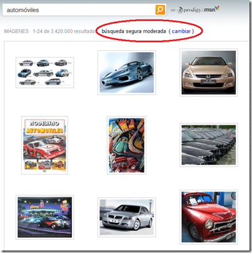Open thumbnail showing eight small cars grid
252x253 pixels.
point(45,73)
